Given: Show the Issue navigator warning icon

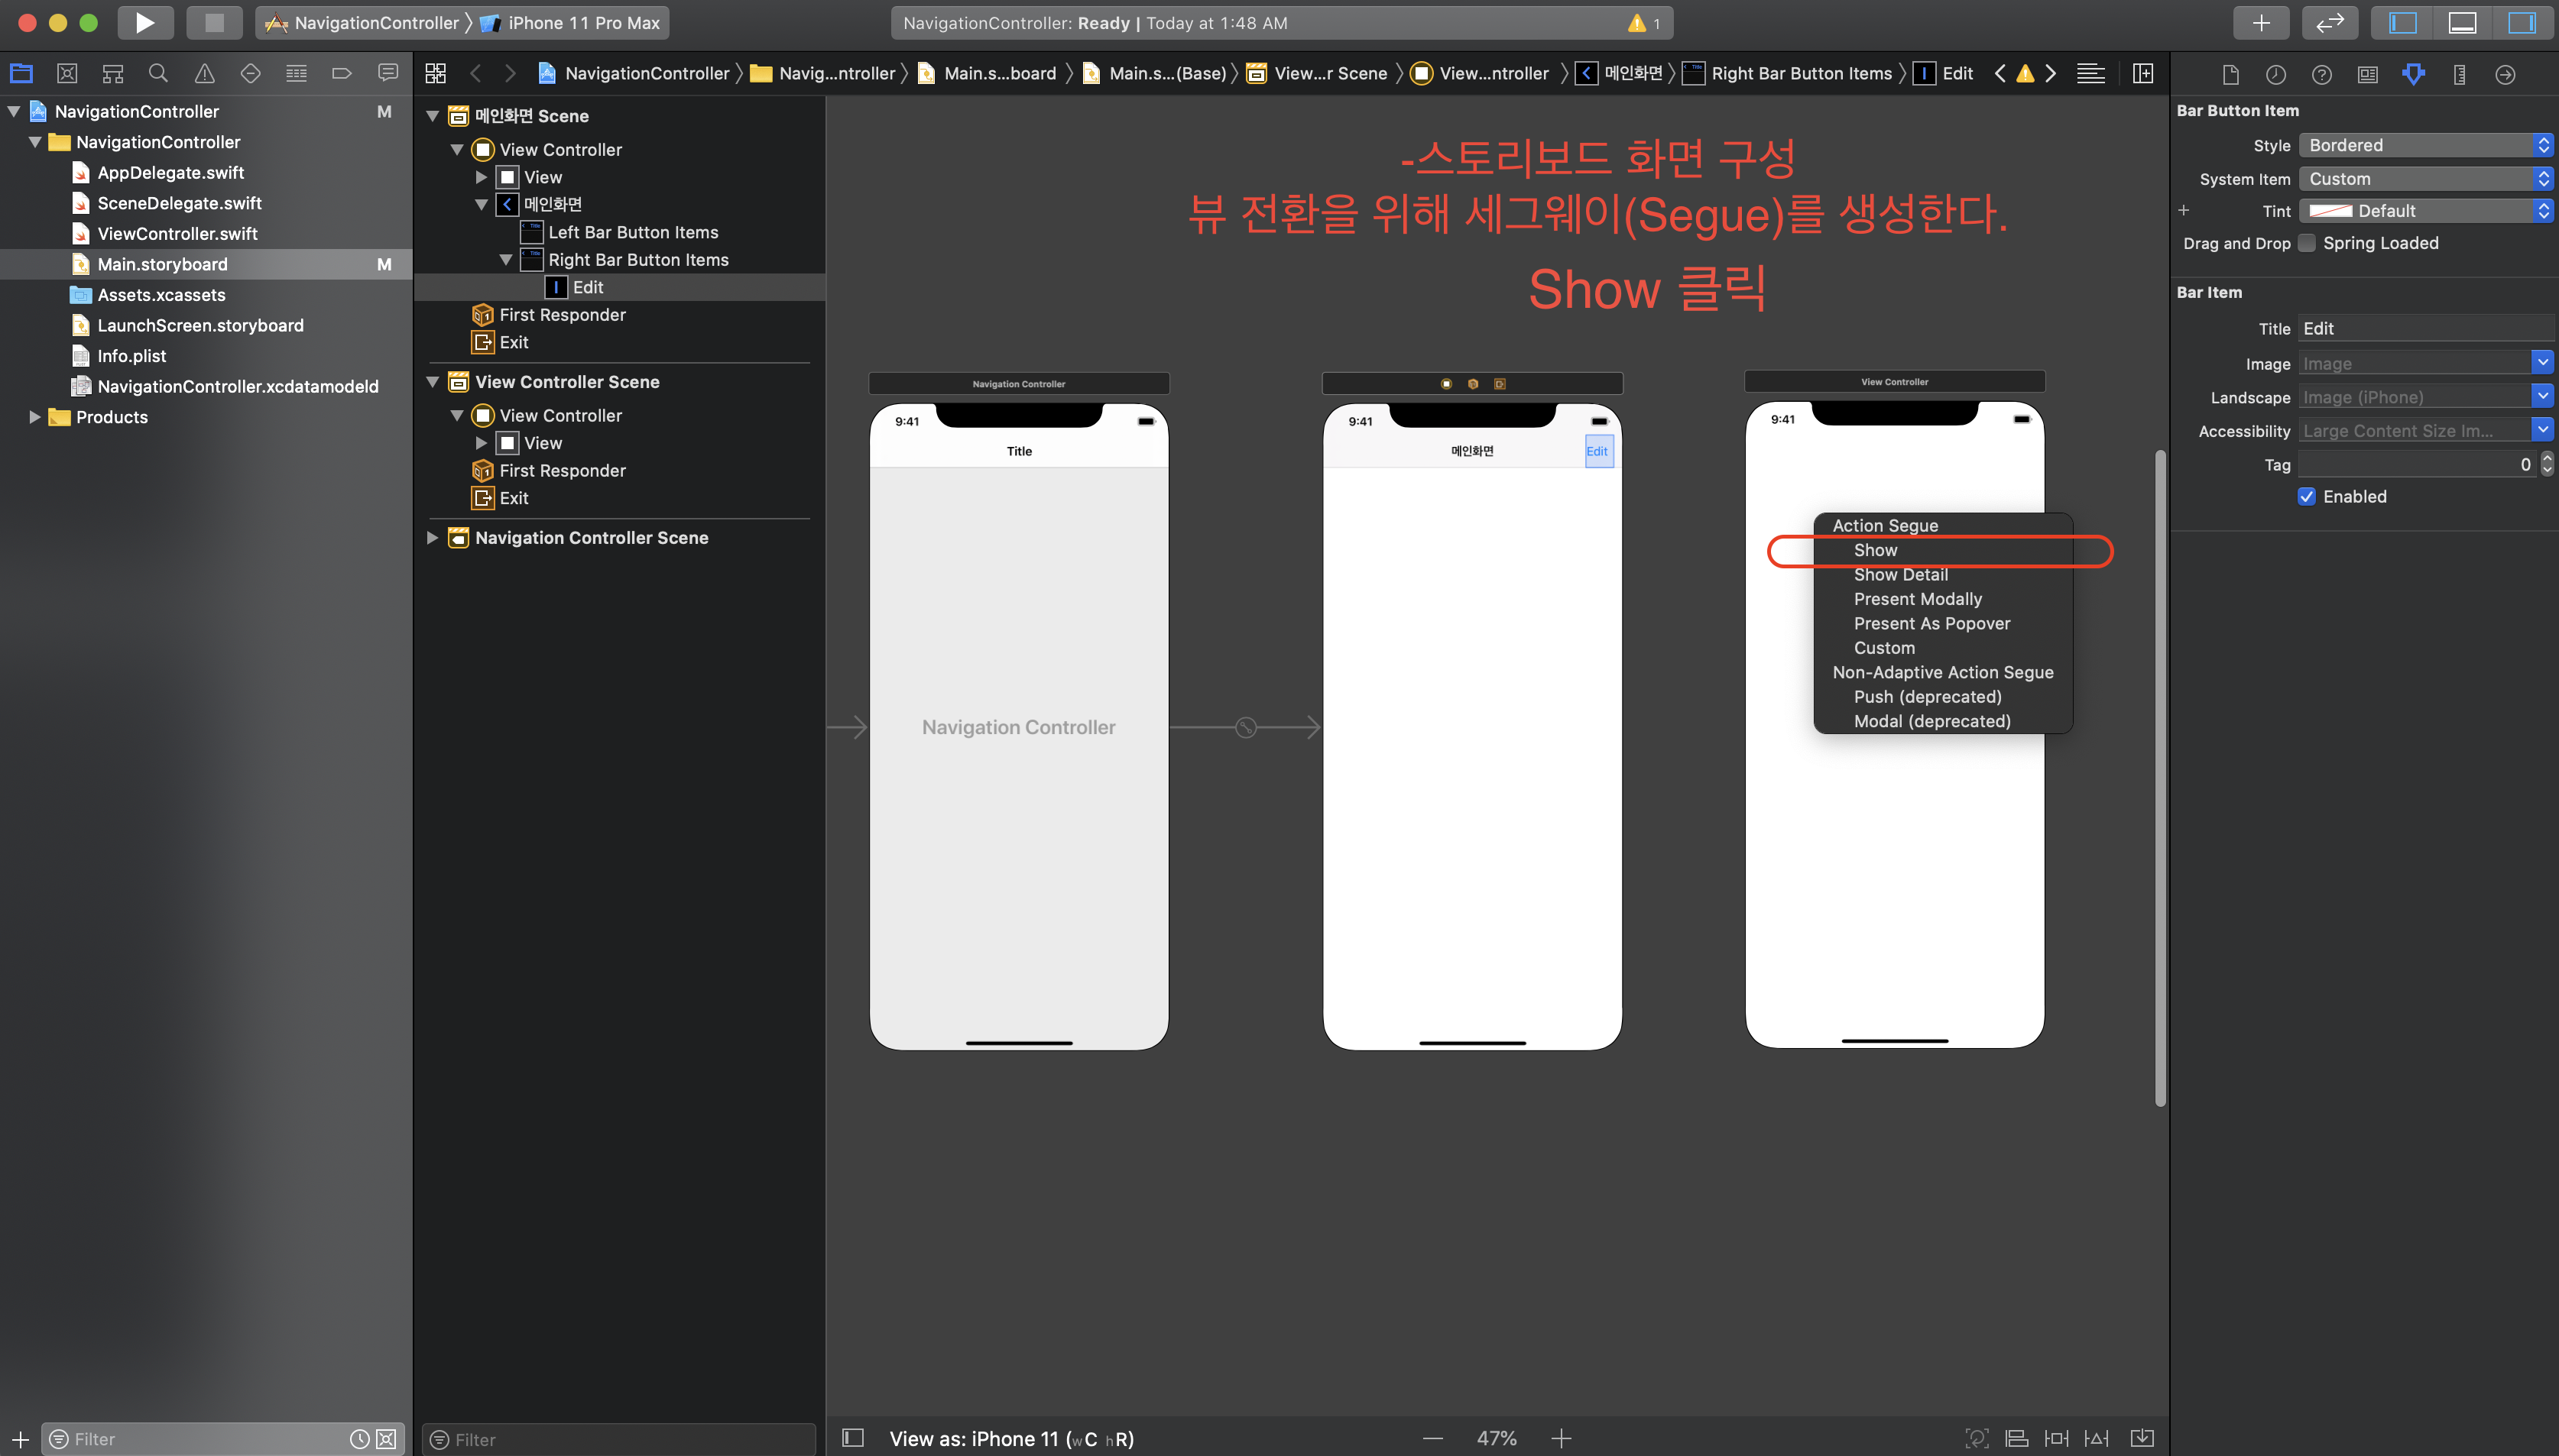Looking at the screenshot, I should click(x=204, y=73).
